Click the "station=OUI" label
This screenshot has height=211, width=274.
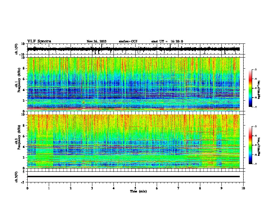(128, 41)
